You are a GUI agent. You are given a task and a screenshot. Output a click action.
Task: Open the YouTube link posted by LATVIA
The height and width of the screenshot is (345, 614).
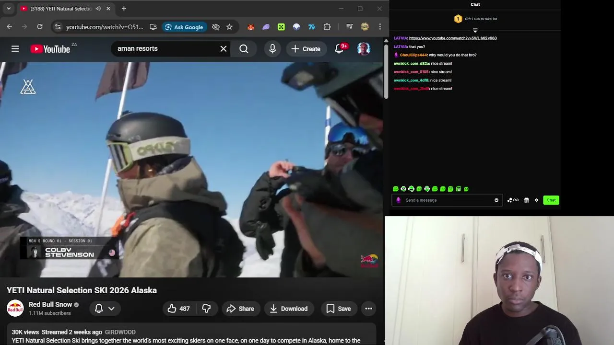coord(453,38)
